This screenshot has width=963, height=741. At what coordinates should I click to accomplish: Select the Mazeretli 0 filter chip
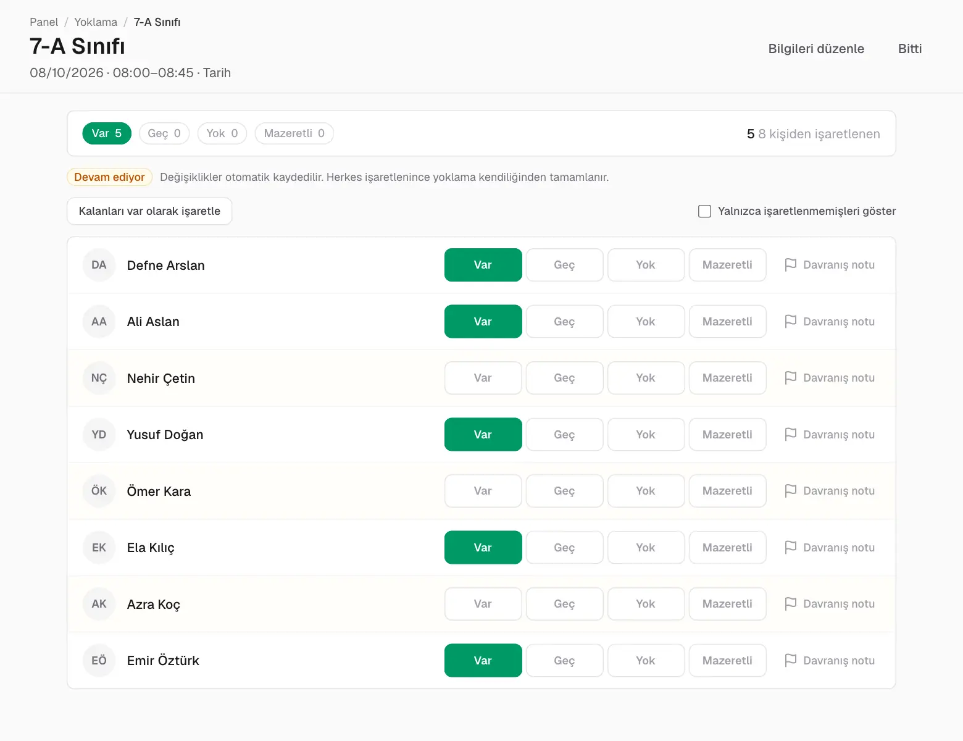[x=294, y=133]
